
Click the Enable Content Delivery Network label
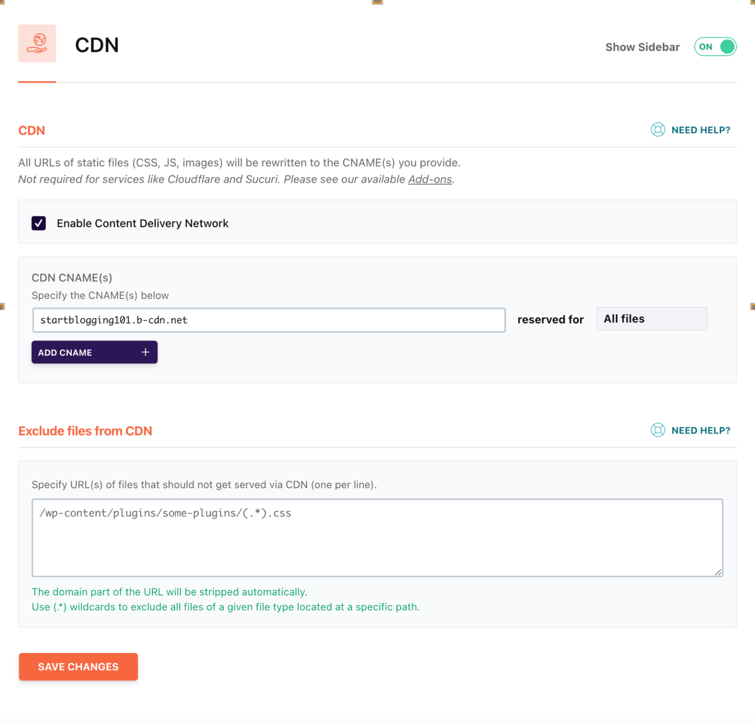[x=142, y=223]
